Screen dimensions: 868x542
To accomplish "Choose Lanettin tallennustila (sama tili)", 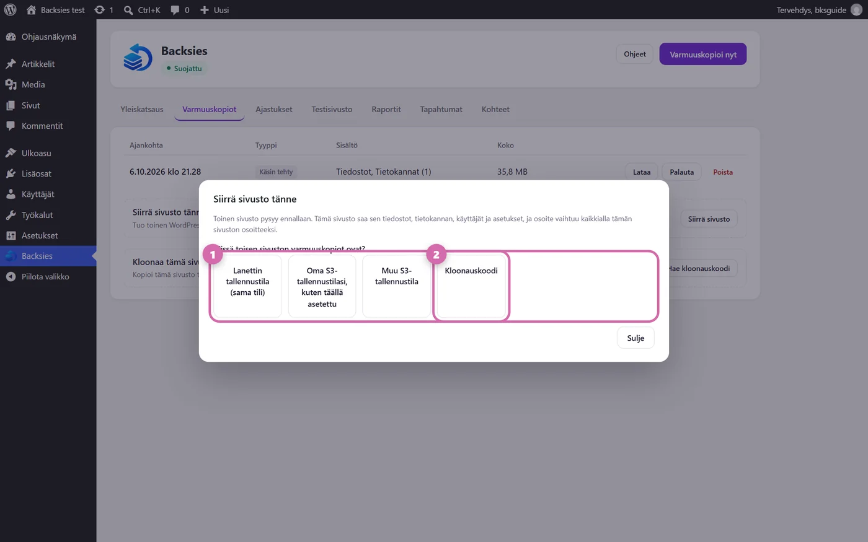I will [x=247, y=286].
